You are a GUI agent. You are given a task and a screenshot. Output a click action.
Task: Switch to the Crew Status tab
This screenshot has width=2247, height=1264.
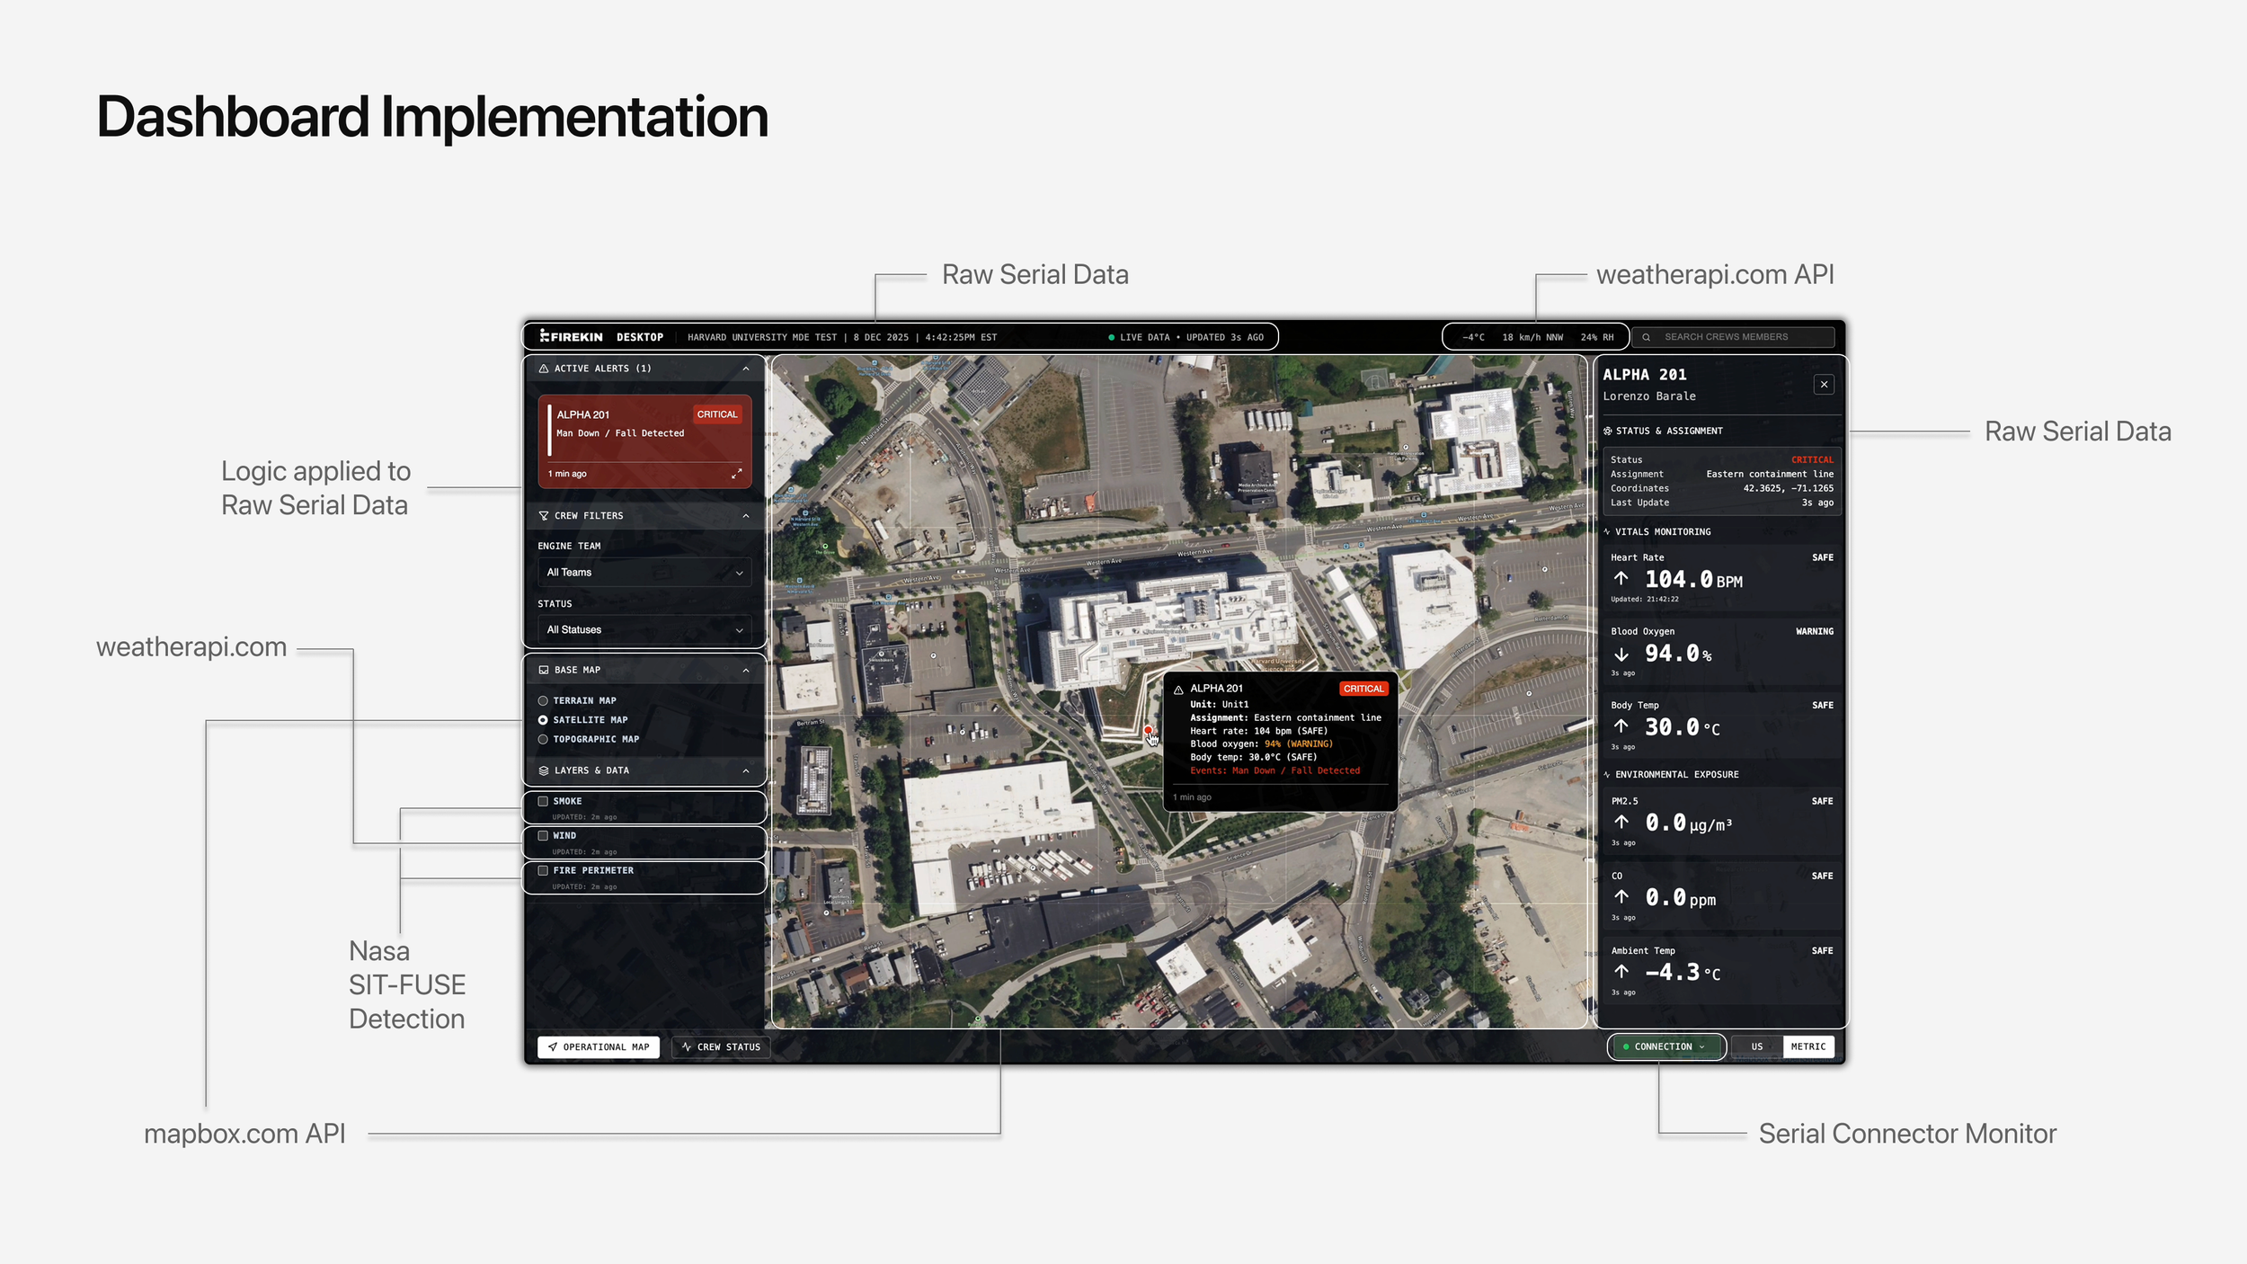(721, 1047)
